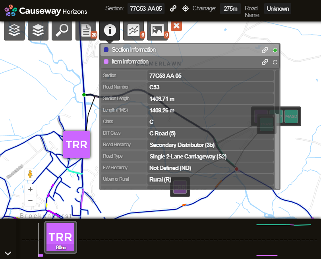Image resolution: width=321 pixels, height=259 pixels.
Task: Open the magnifier search tool
Action: tap(62, 31)
